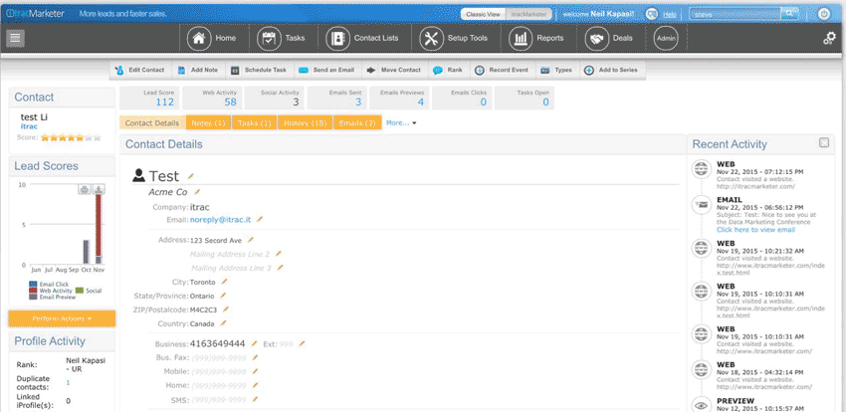Switch to the Notes (1) tab
Viewport: 846px width, 412px height.
tap(208, 122)
